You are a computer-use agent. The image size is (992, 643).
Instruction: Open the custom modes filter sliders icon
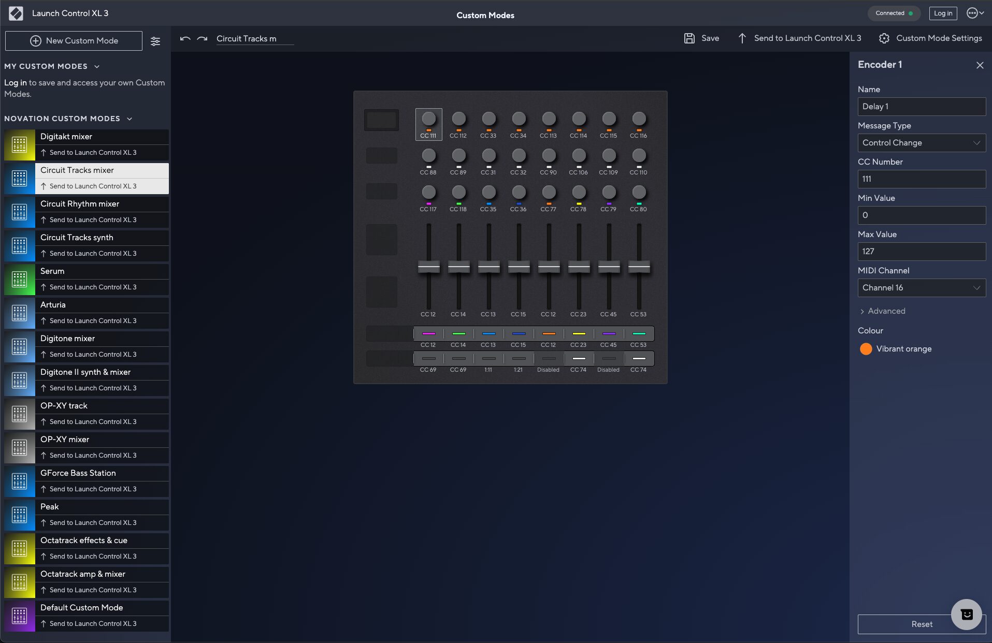(155, 41)
